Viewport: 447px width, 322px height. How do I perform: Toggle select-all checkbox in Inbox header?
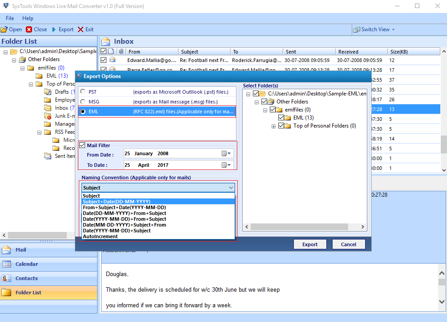tap(103, 51)
